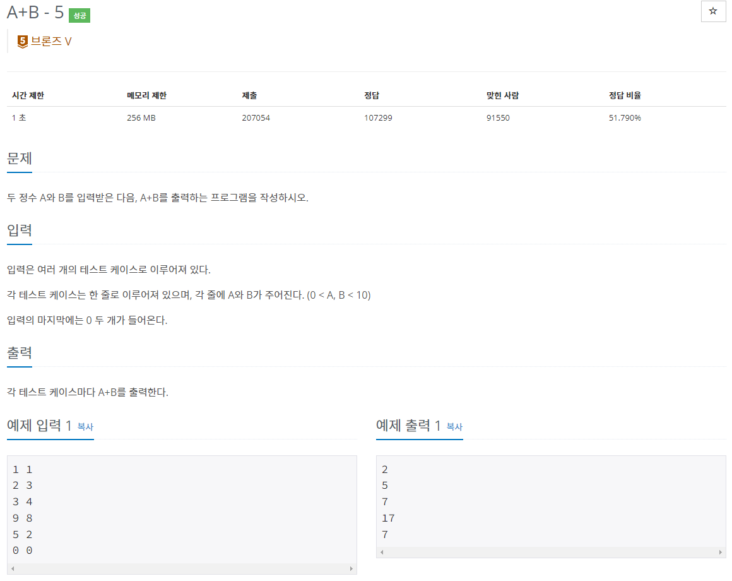Click the 제출 column header

[249, 95]
